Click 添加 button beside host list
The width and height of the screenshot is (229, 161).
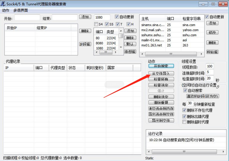[x=212, y=23]
